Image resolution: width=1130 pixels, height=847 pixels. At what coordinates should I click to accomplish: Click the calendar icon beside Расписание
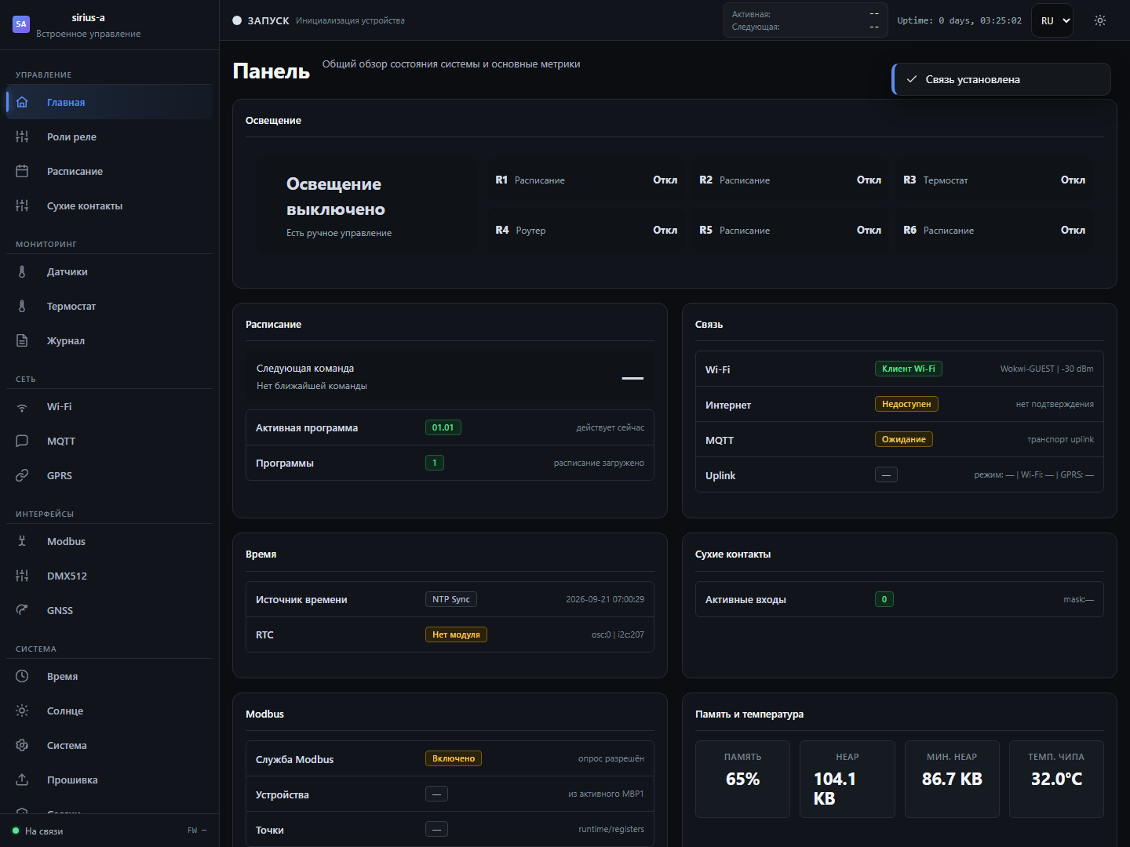click(22, 171)
